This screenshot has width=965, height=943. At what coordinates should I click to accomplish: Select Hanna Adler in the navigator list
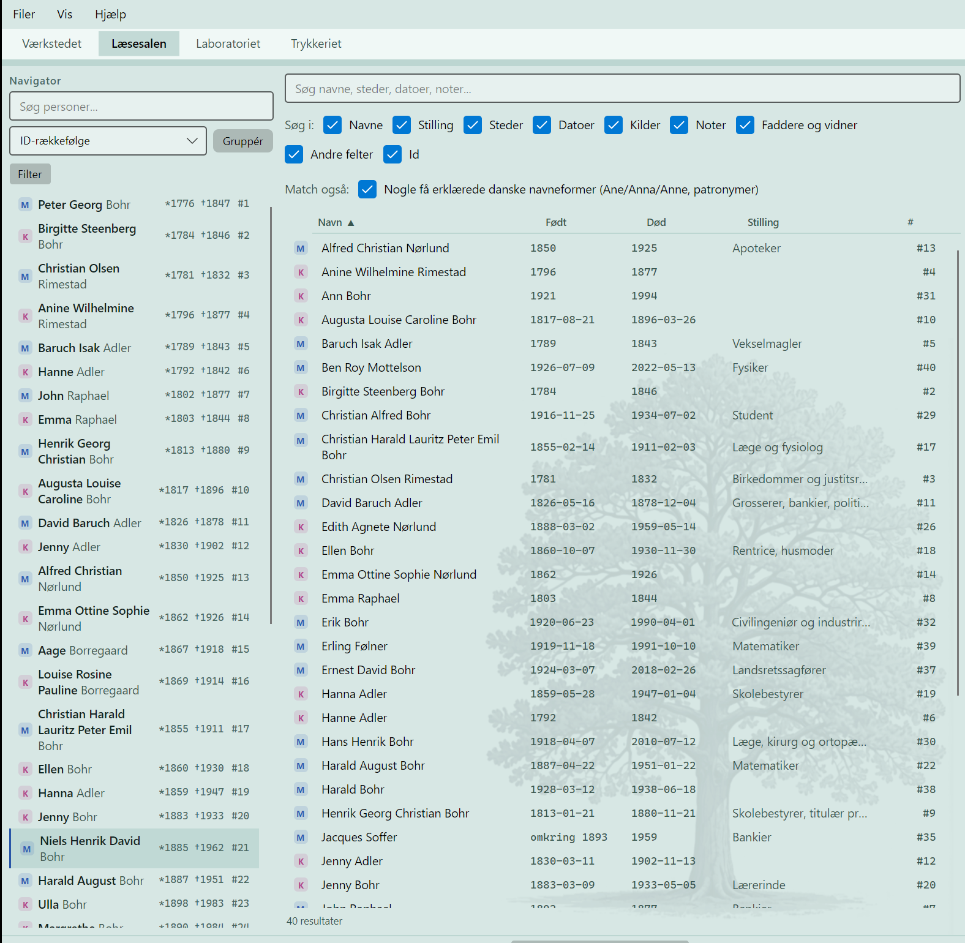coord(134,793)
